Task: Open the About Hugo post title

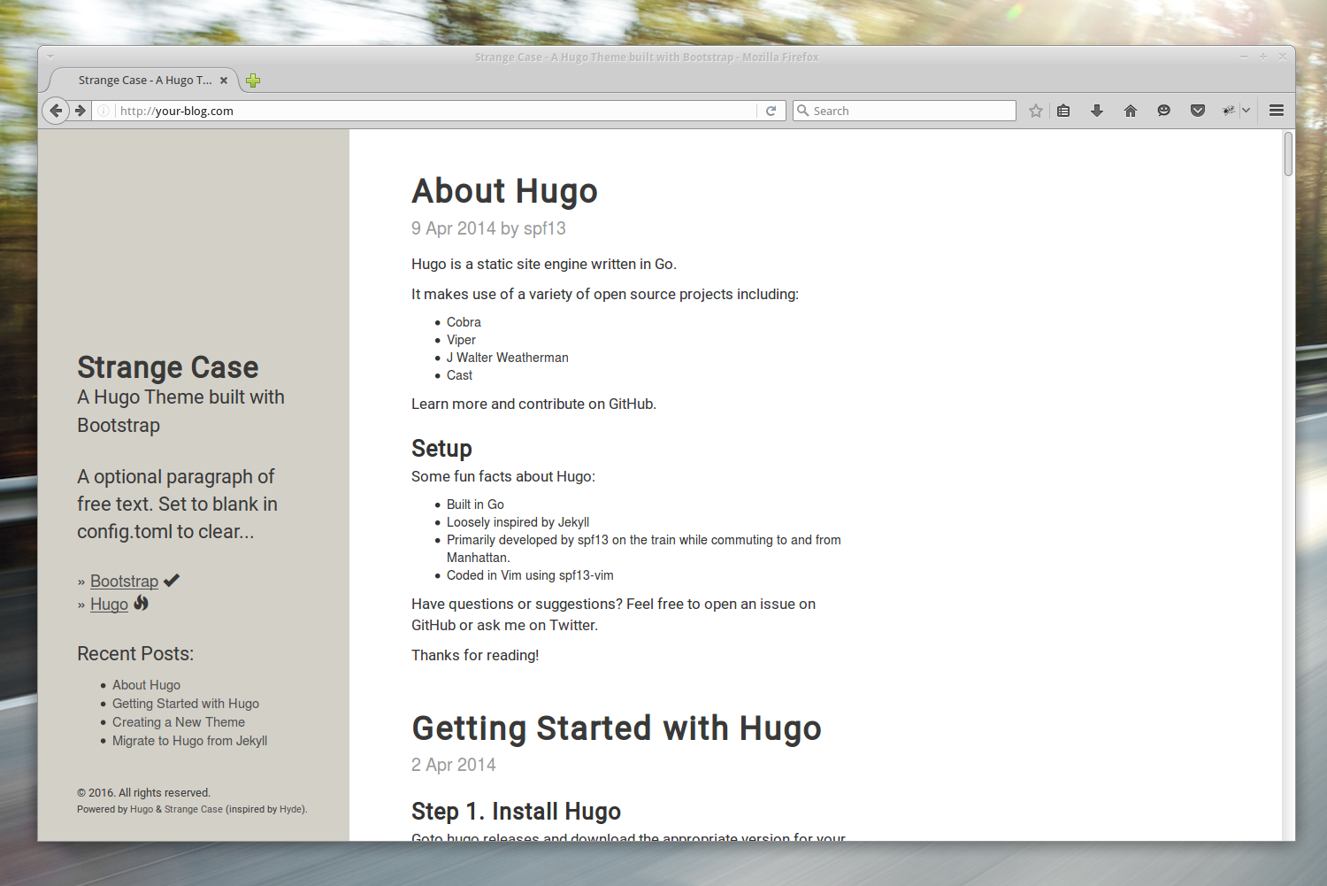Action: pos(504,191)
